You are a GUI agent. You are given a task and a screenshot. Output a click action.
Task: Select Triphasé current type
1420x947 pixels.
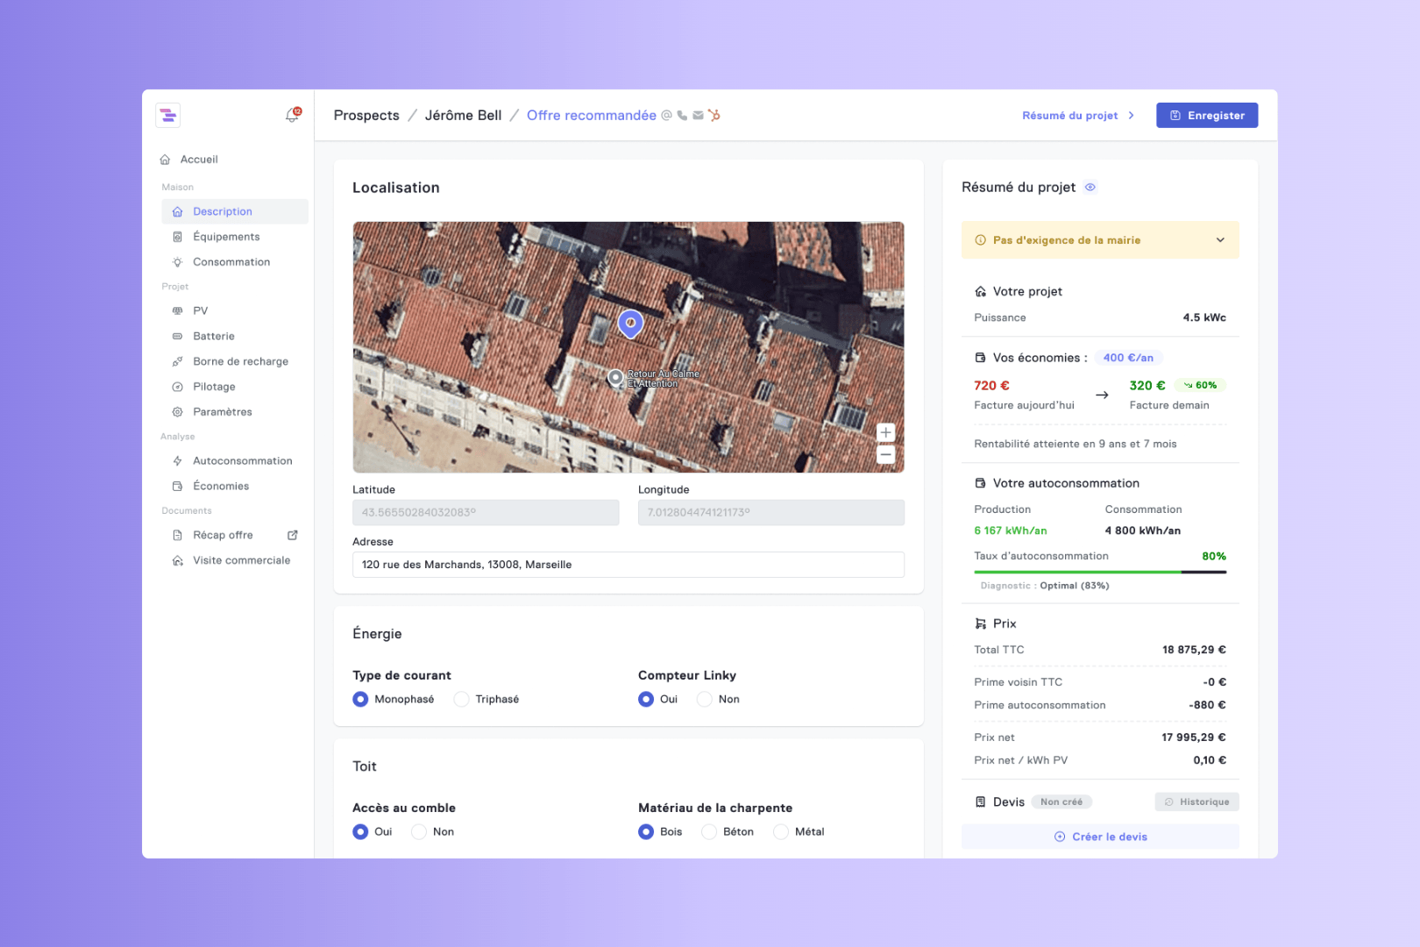coord(462,700)
